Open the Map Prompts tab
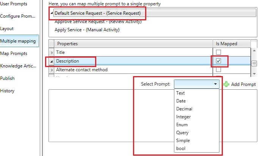 click(14, 54)
